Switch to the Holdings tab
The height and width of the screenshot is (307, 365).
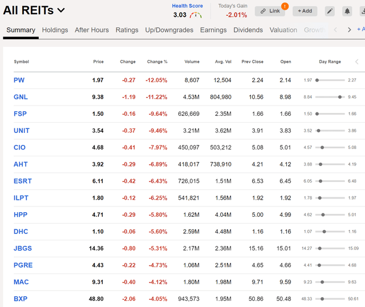pos(55,30)
